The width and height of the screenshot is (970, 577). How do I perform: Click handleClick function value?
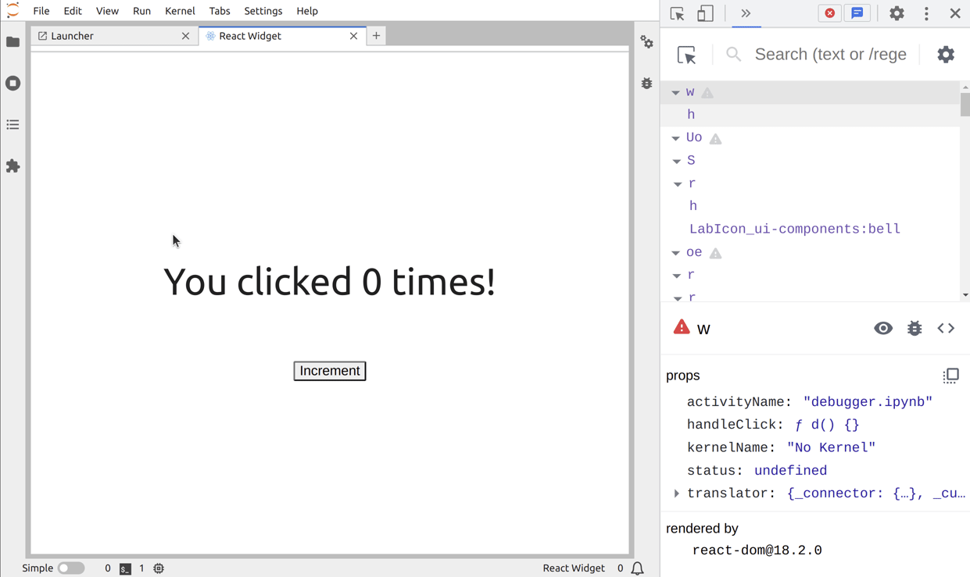(826, 425)
